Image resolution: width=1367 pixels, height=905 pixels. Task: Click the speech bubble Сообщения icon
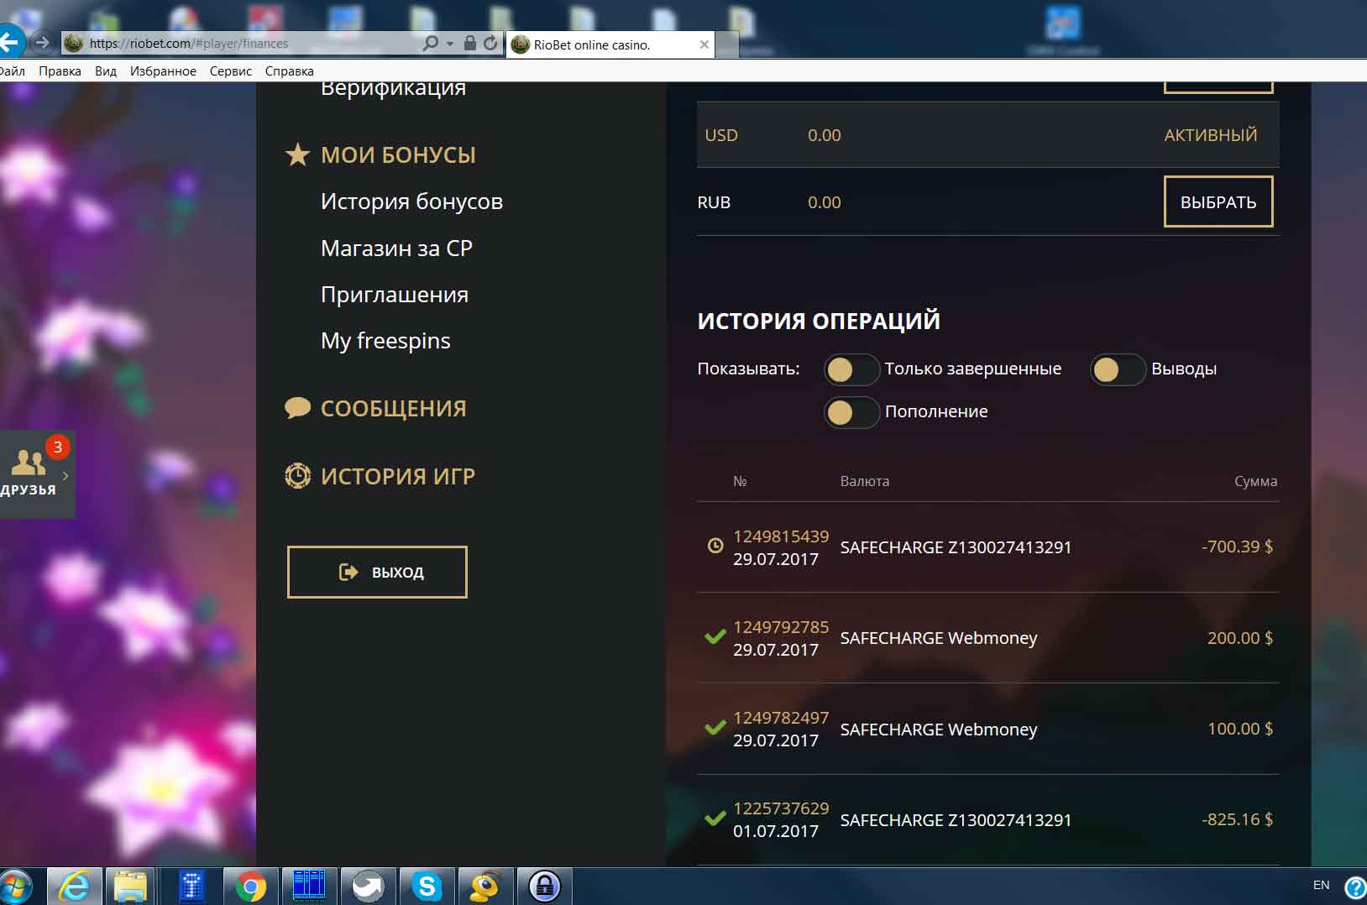tap(297, 408)
